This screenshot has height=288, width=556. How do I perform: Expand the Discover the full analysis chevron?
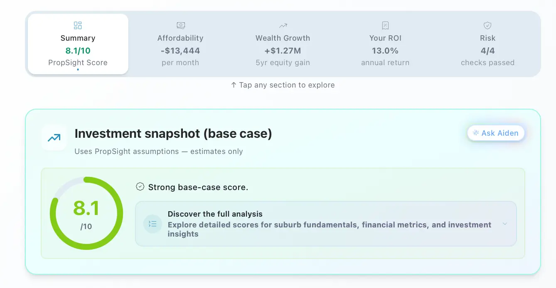[x=505, y=224]
